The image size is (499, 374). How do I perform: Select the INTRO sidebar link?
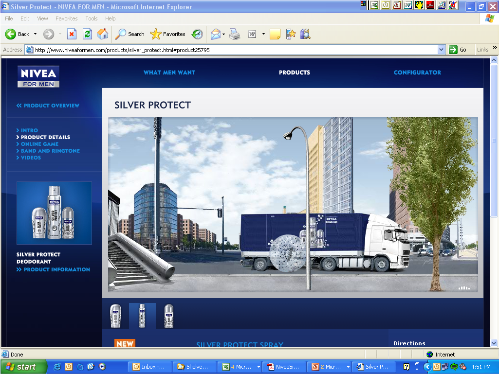tap(27, 130)
